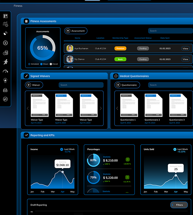Click the 79% statistic progress ring
The image size is (193, 215).
(x=94, y=178)
